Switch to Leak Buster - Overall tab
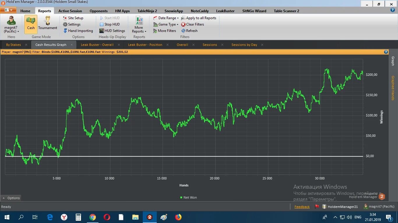Screen dimensions: 398x223 (97, 45)
